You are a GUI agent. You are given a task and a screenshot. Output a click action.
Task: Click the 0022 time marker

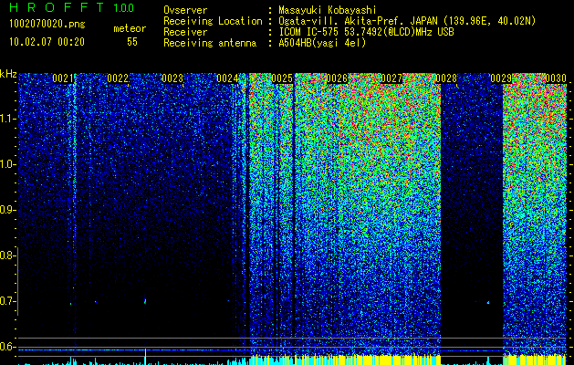[118, 78]
